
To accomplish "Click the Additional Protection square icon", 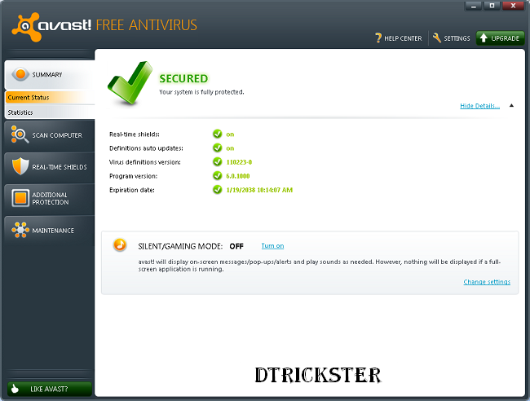I will pos(20,198).
